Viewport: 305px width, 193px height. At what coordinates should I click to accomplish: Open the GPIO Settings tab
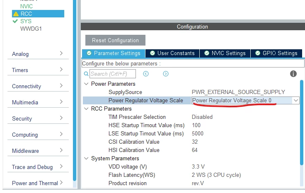pos(276,53)
